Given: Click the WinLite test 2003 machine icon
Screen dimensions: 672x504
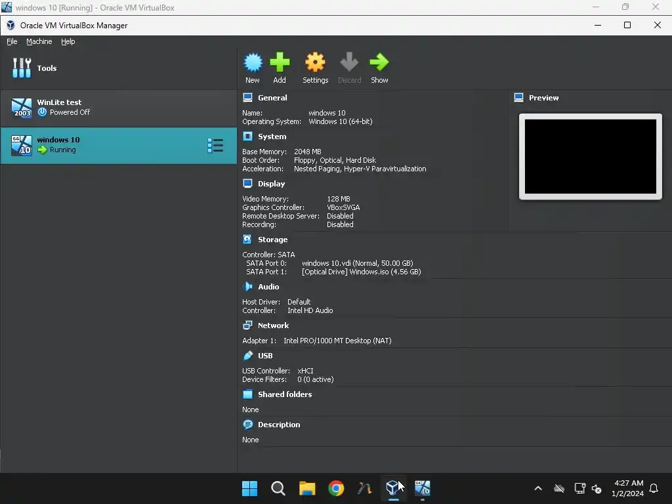Looking at the screenshot, I should [22, 108].
